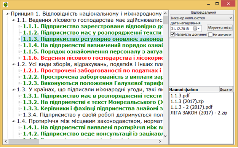This screenshot has height=148, width=238.
Task: Click the date field showing 31.12.2018
Action: click(x=182, y=29)
